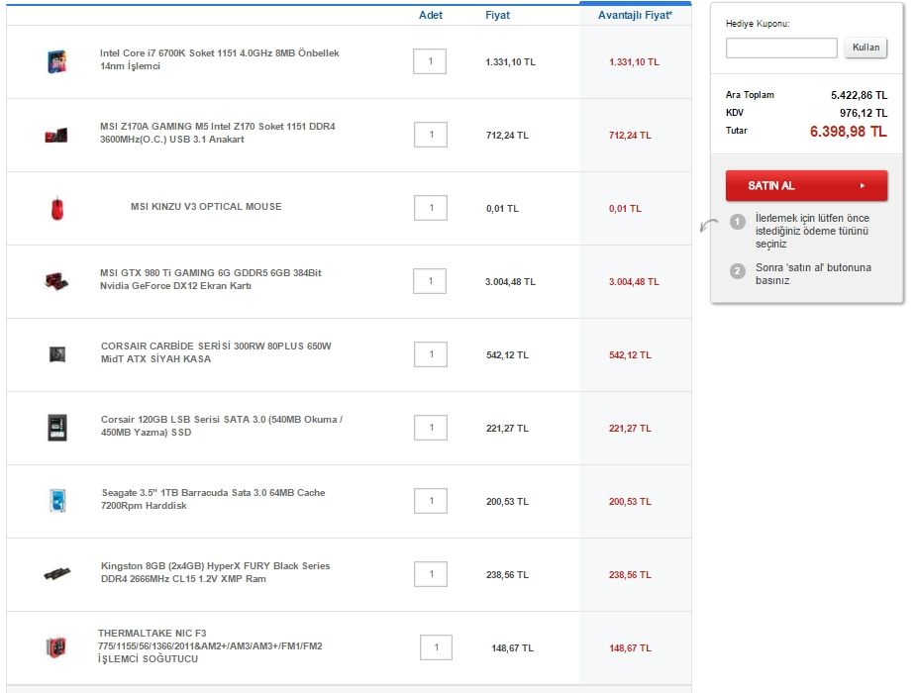Open the Intel Core i7 6700K product link
Image resolution: width=917 pixels, height=693 pixels.
219,59
